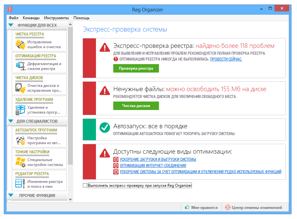Open ОПТИМИЗАЦИЯ ИНТЕРНЕТ-СОЕДИНЕНИЯ link

point(153,166)
